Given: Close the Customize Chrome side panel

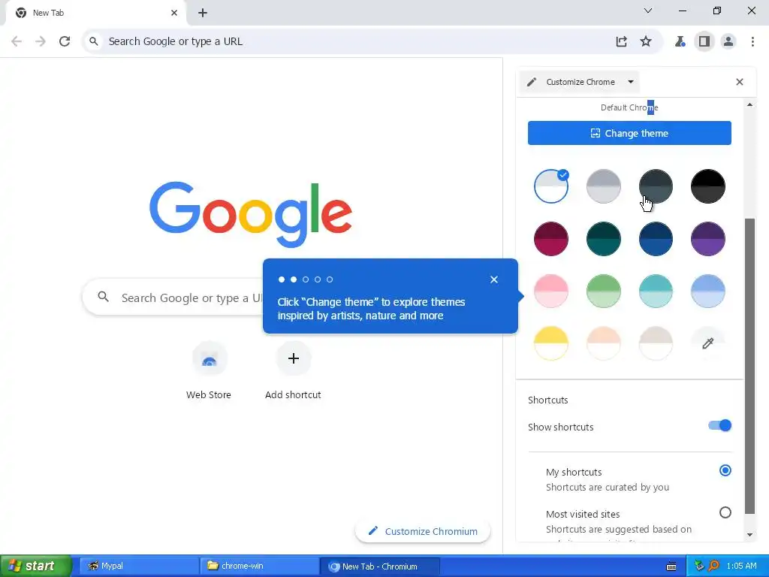Looking at the screenshot, I should click(x=740, y=82).
